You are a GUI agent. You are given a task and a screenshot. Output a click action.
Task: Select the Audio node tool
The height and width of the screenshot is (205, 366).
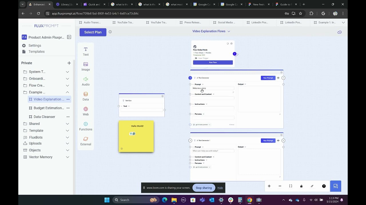[x=85, y=81]
